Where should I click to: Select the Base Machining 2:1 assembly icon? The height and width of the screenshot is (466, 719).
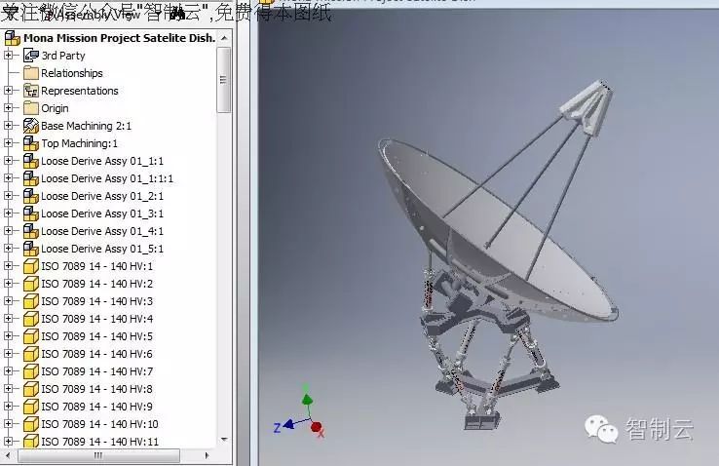tap(31, 126)
